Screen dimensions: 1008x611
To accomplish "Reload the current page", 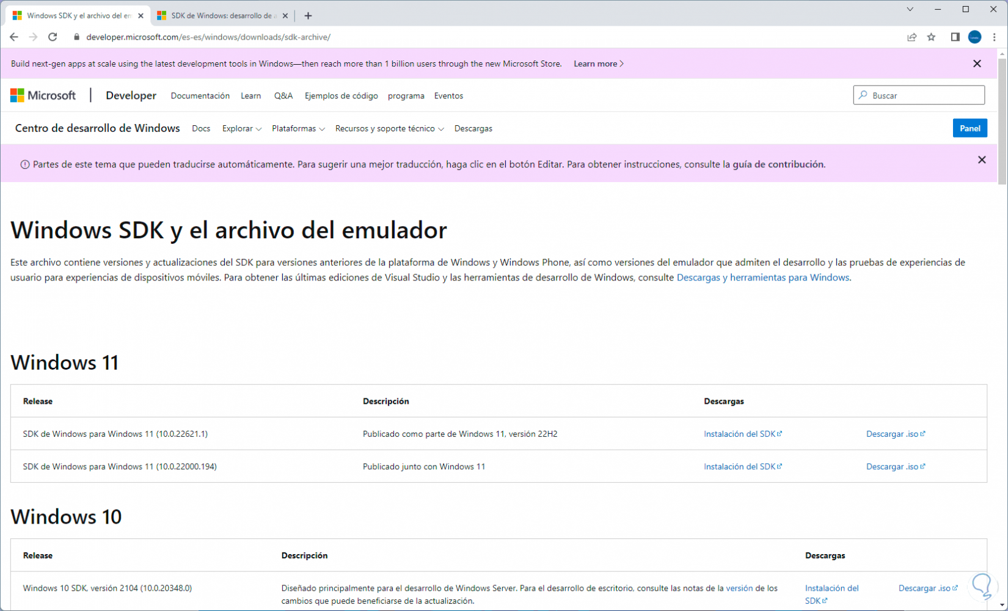I will (x=53, y=37).
